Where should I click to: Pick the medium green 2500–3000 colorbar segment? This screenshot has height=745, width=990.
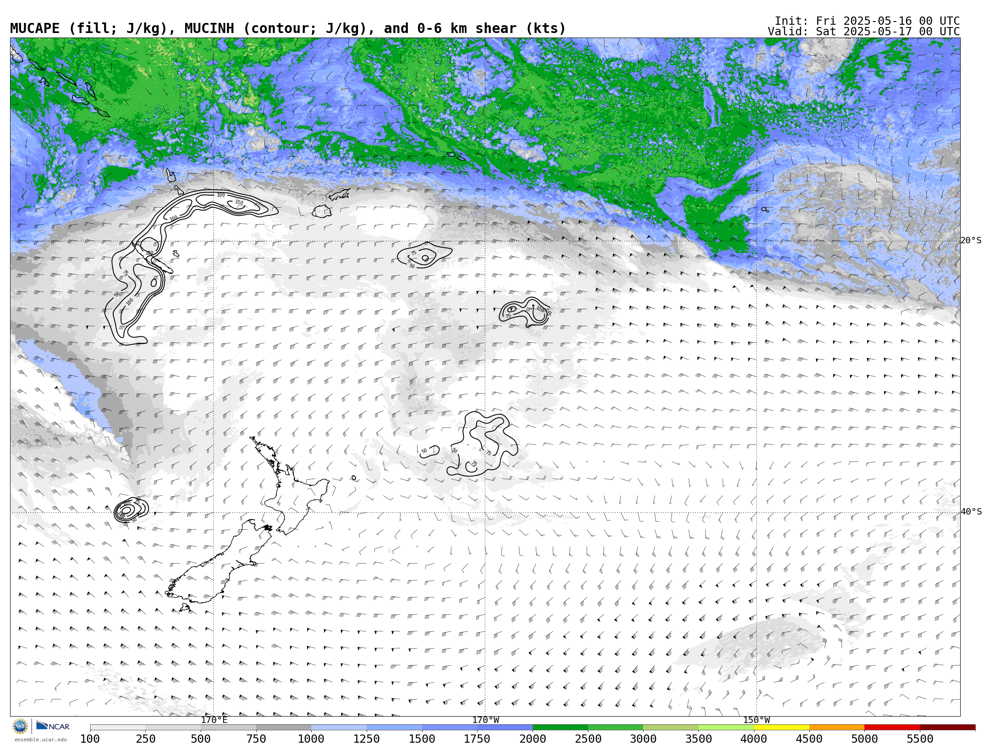[616, 727]
